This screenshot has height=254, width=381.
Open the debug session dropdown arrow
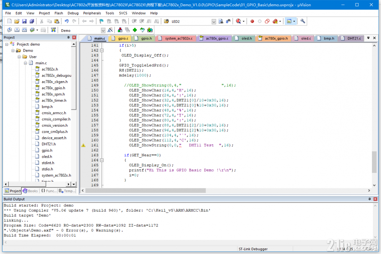[243, 22]
